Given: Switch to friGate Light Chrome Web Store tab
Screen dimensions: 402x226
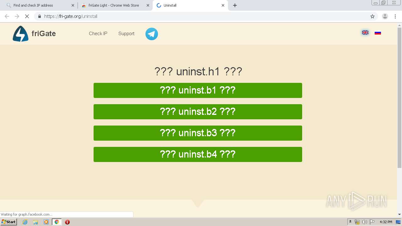Looking at the screenshot, I should tap(115, 5).
